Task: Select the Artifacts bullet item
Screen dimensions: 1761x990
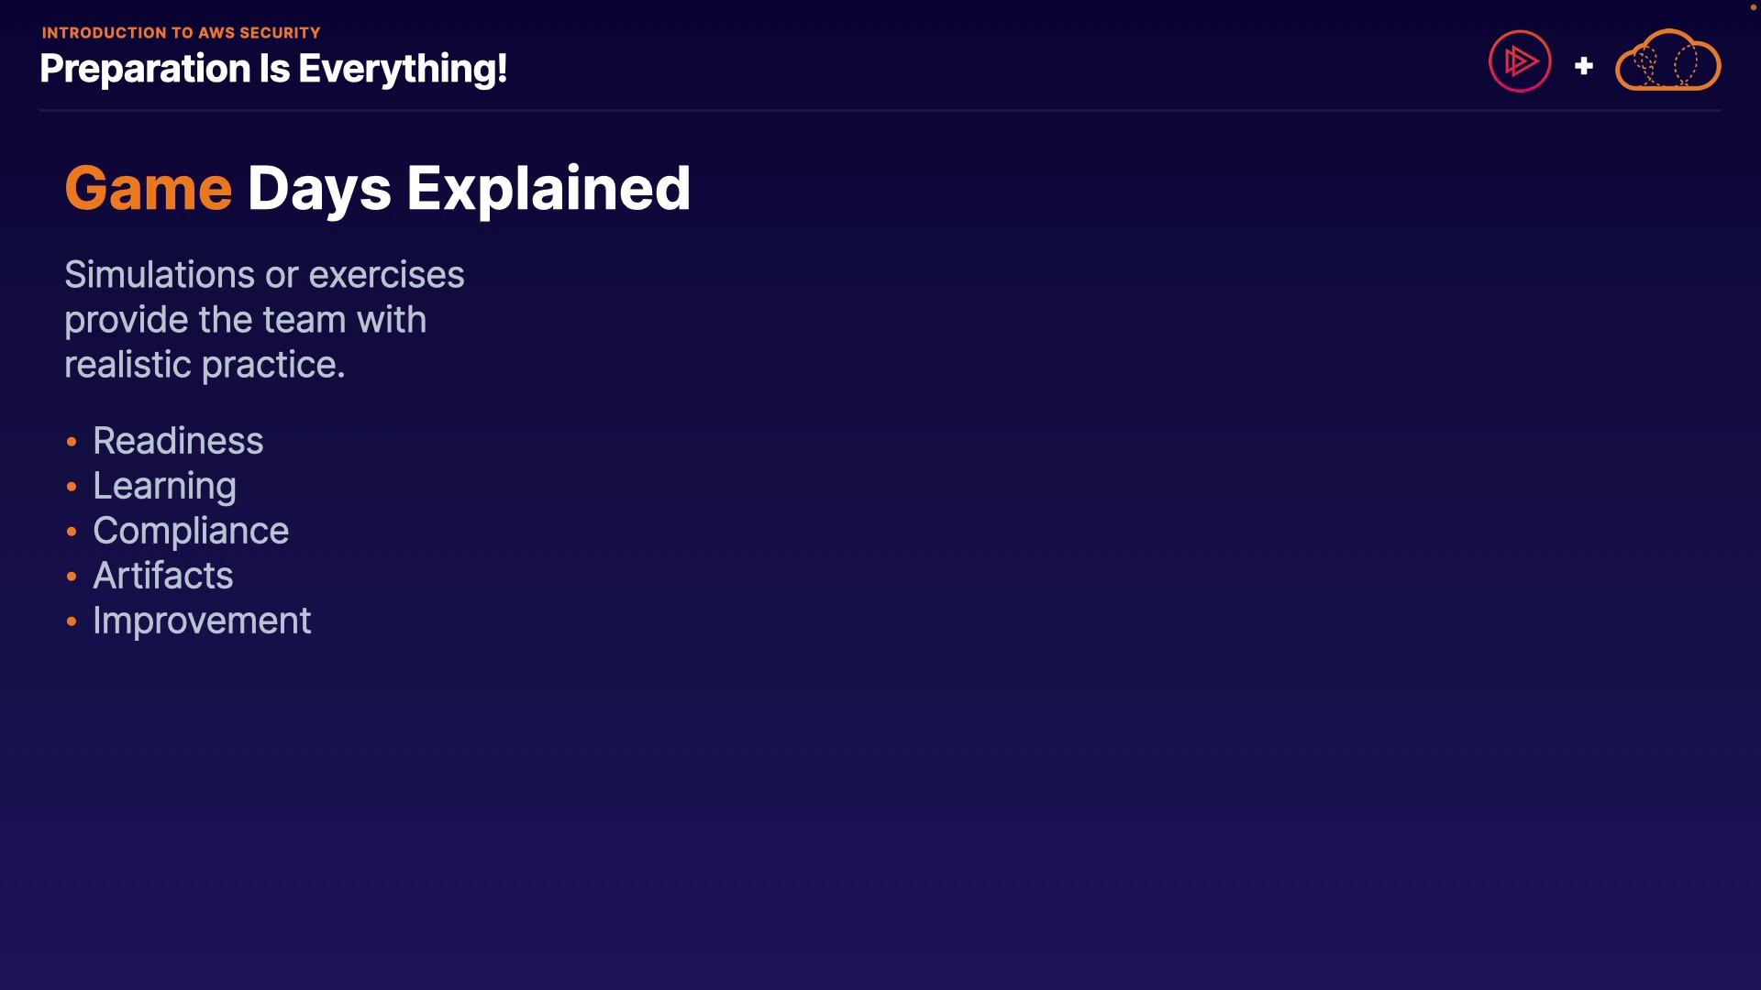Action: pos(163,576)
